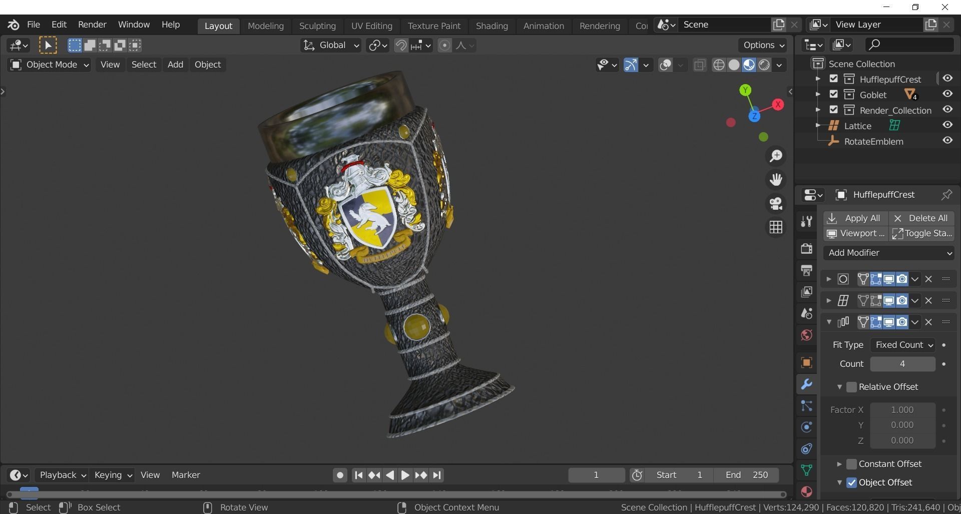961x514 pixels.
Task: Open Global transform orientation dropdown
Action: (x=330, y=46)
